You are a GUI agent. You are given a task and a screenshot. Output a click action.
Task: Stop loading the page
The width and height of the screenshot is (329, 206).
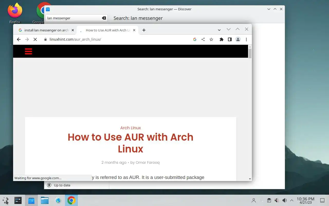click(35, 39)
